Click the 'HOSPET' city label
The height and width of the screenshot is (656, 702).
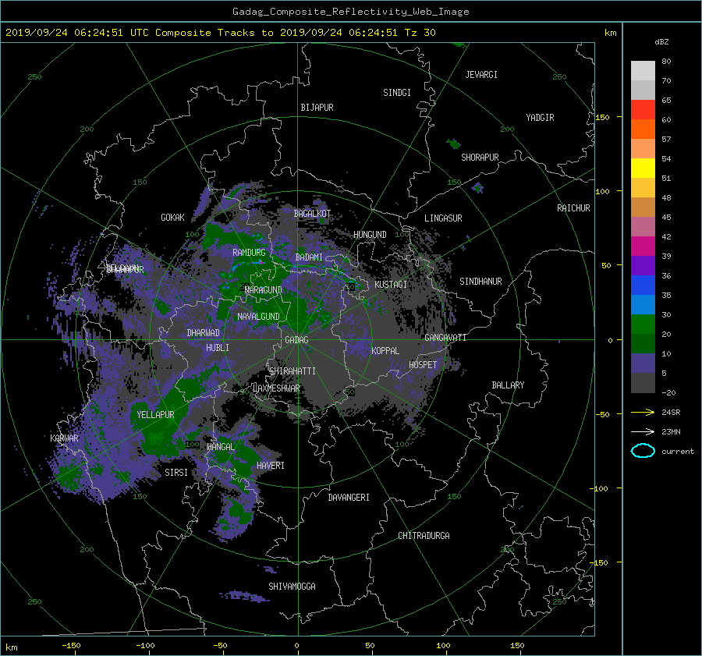423,365
